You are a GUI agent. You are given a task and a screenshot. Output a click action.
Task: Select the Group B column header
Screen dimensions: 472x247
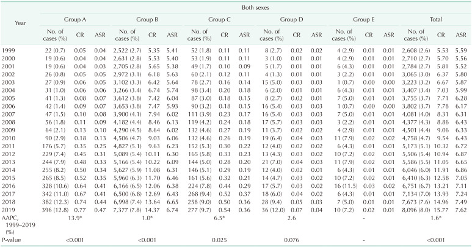pos(144,20)
